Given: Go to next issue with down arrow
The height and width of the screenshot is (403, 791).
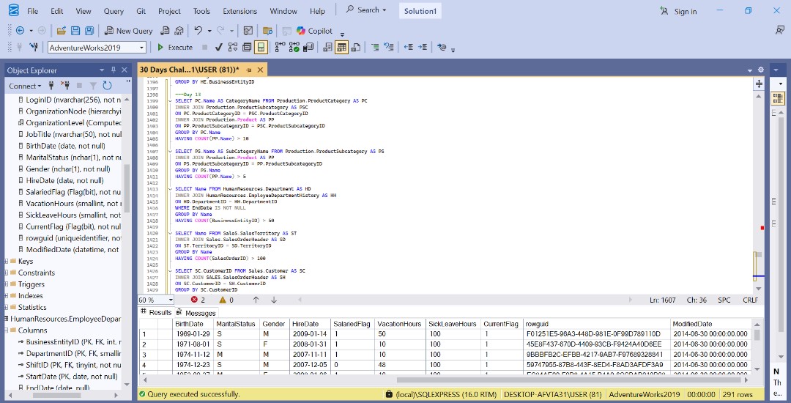Looking at the screenshot, I should [274, 300].
